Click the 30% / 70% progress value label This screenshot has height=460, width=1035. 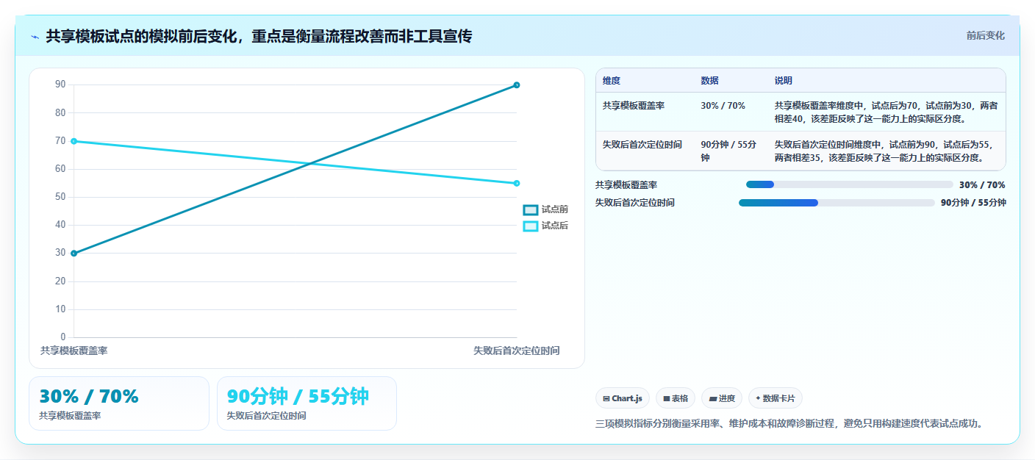982,185
